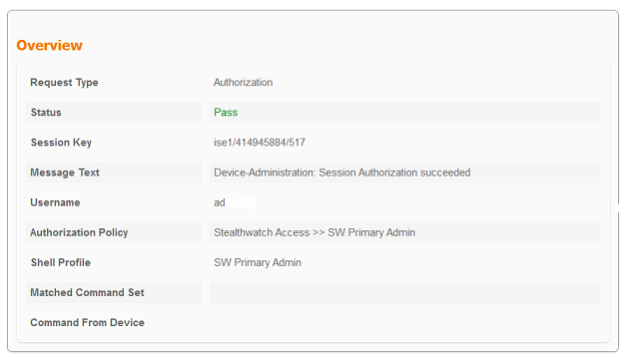Select the Shell Profile label
This screenshot has height=359, width=632.
(x=61, y=263)
